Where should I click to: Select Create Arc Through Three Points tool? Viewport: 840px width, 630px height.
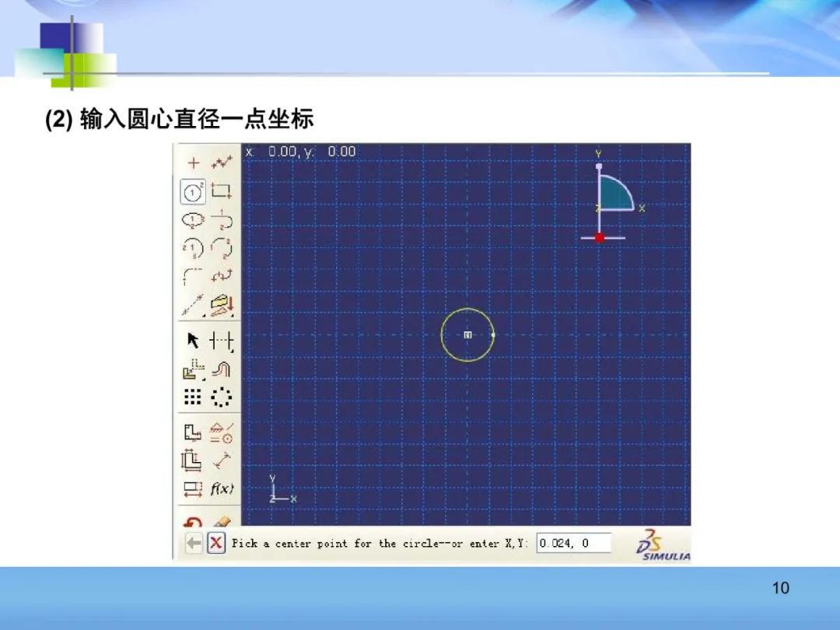click(222, 249)
